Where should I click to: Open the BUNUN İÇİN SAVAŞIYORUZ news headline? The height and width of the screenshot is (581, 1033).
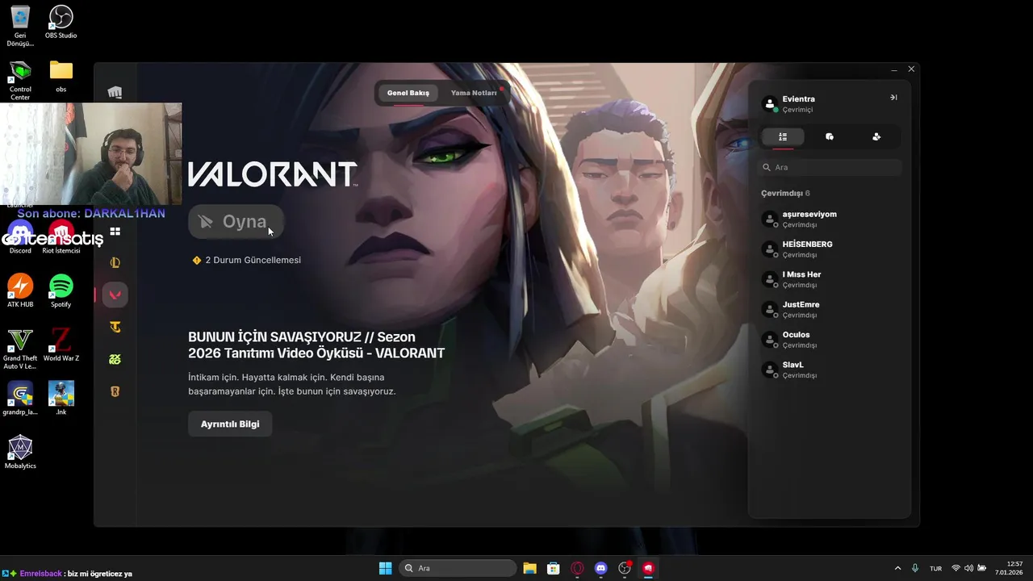tap(316, 345)
